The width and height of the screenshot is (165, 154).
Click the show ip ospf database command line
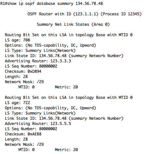click(51, 4)
